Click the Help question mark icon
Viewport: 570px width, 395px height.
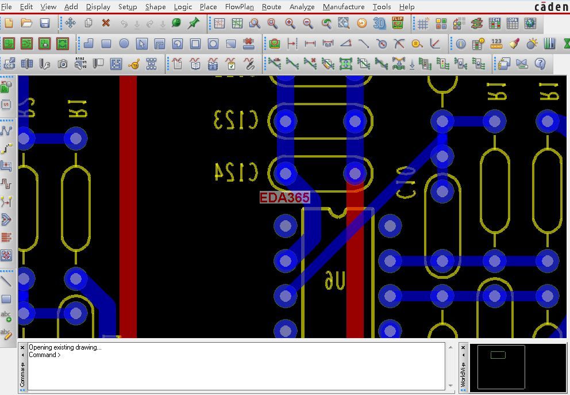click(540, 64)
